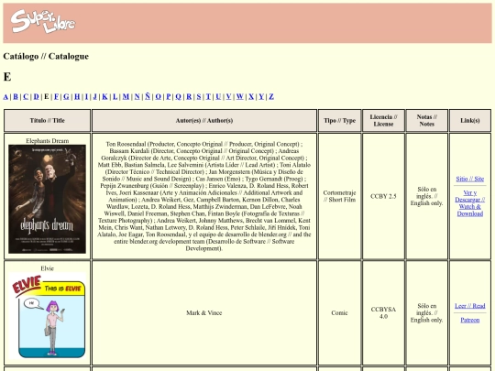Open catalogue letter Q
The width and height of the screenshot is (495, 371).
coord(179,96)
